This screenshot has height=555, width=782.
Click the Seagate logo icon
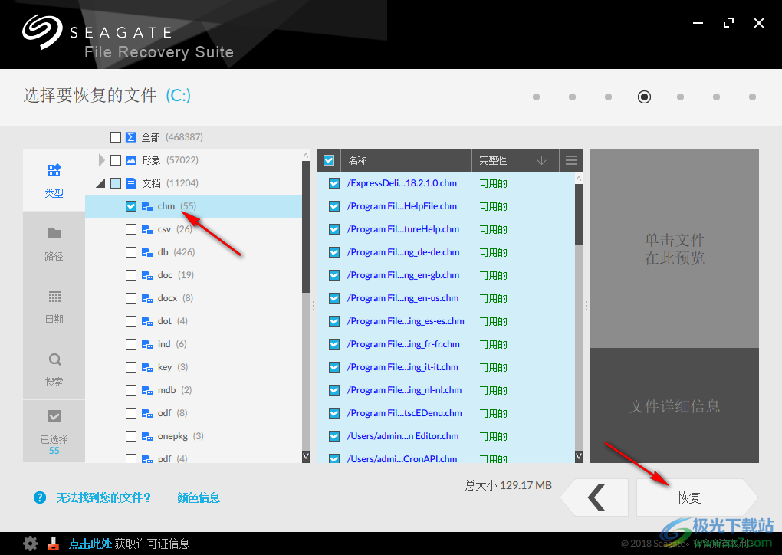42,31
